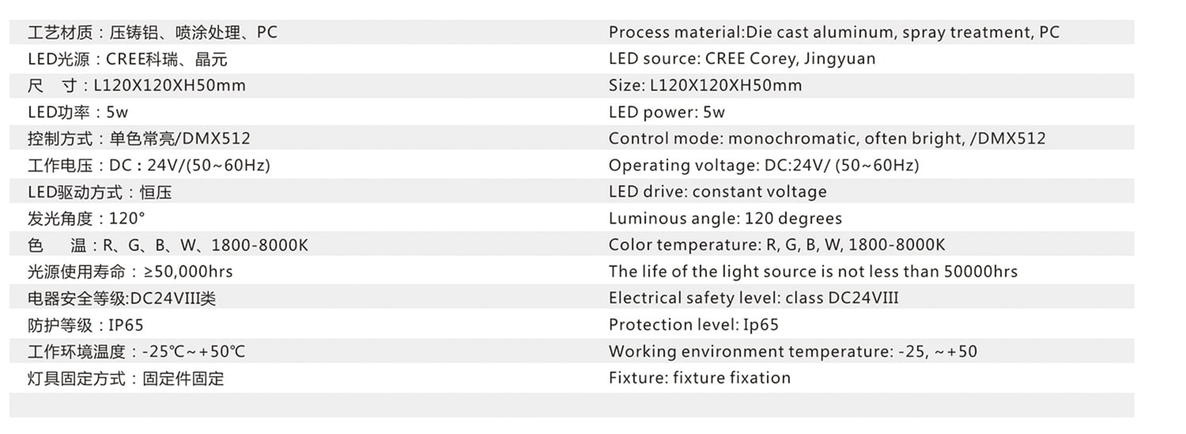Select the 'Fixture: fixture fixation' line
The width and height of the screenshot is (1186, 434).
(x=700, y=378)
